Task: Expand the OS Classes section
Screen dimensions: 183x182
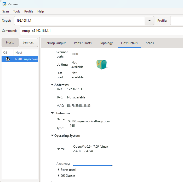Action: click(x=59, y=175)
